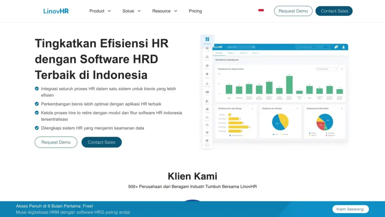
Task: Click Request Demo in the top navigation
Action: click(x=293, y=11)
